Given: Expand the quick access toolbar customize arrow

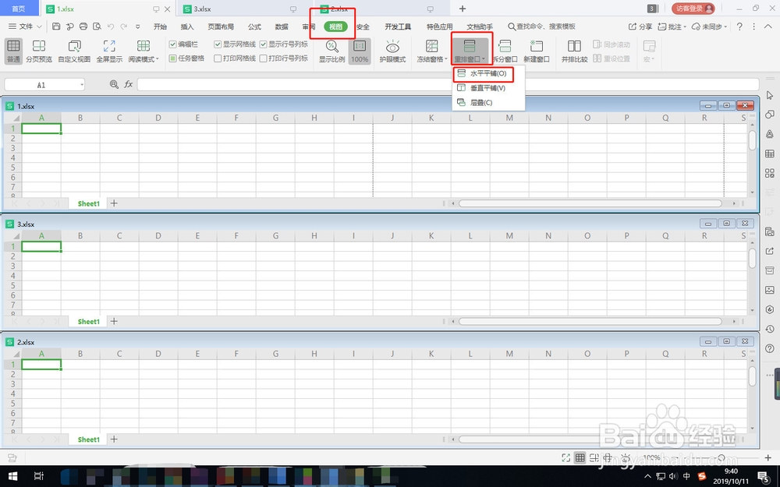Looking at the screenshot, I should coord(138,26).
